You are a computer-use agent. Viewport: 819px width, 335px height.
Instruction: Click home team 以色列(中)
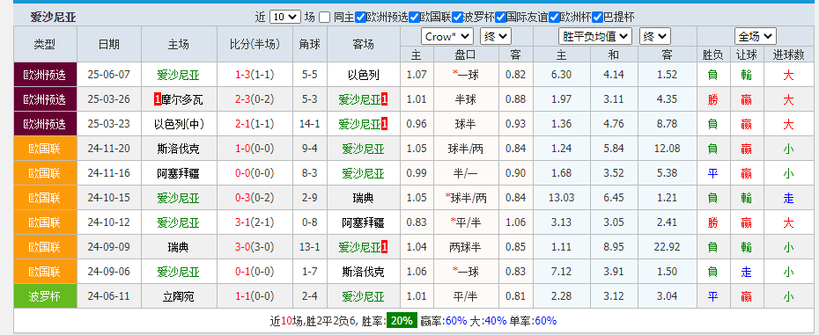coord(179,124)
